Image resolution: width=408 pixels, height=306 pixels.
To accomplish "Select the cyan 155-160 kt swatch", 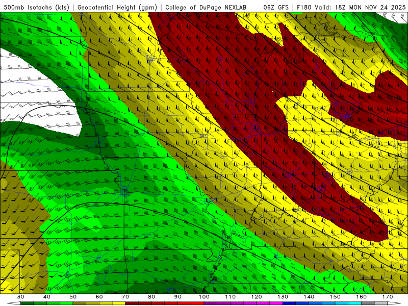I will (355, 303).
